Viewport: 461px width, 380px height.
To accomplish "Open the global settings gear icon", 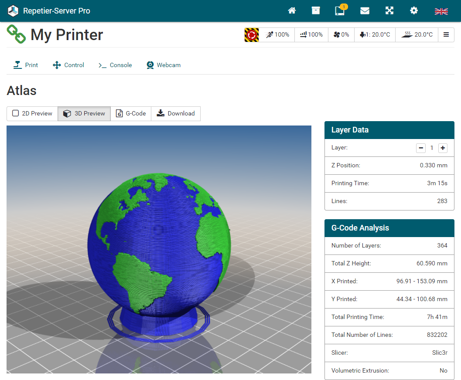I will (x=414, y=11).
